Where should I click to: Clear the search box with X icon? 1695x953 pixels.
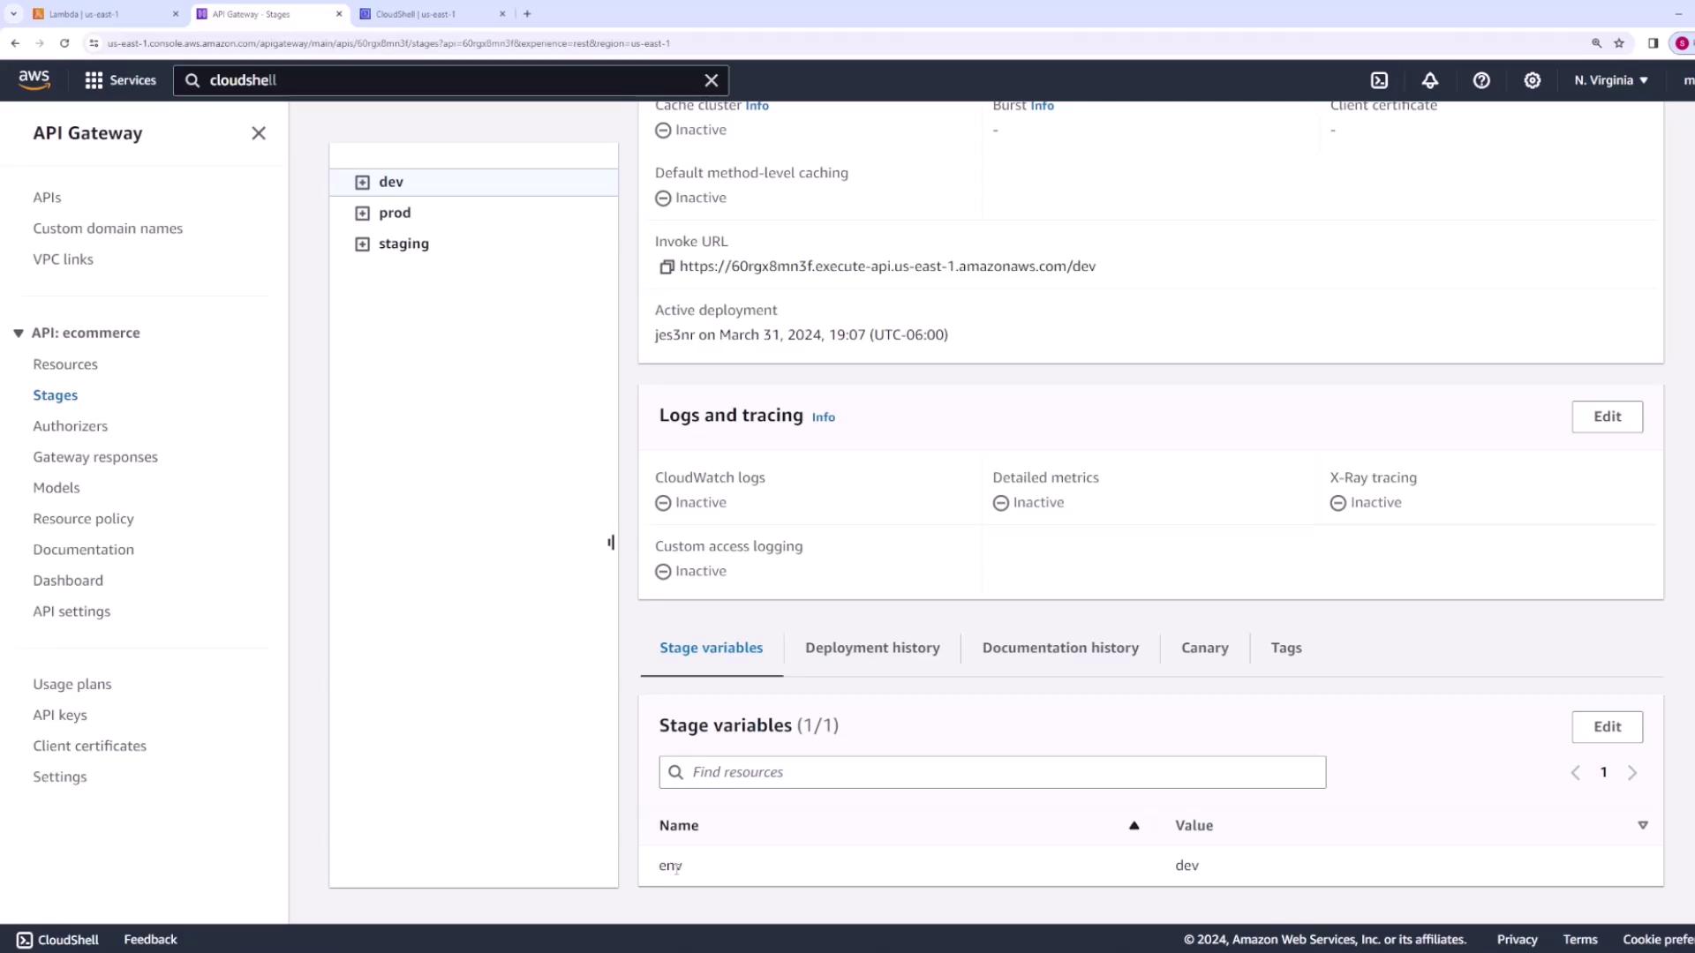712,80
